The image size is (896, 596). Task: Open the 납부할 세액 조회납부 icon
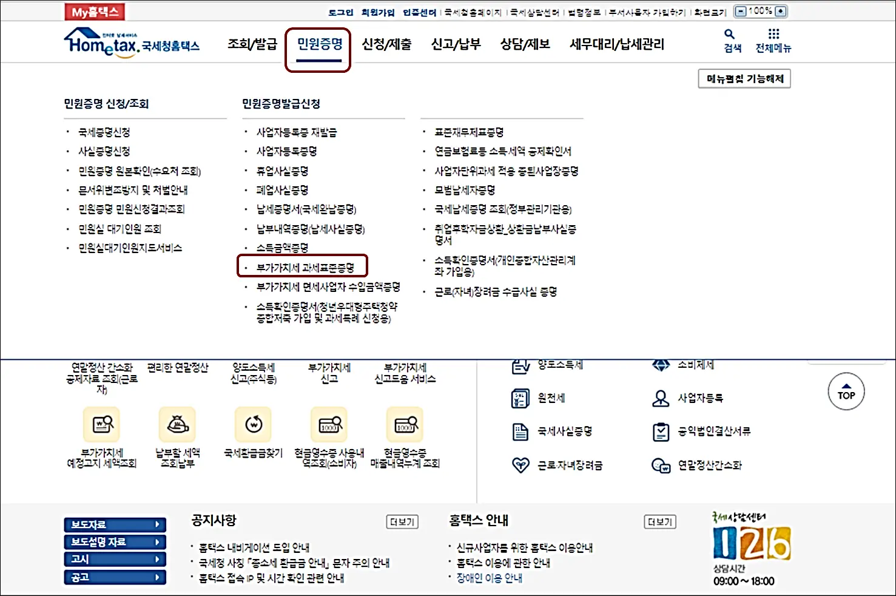point(177,425)
